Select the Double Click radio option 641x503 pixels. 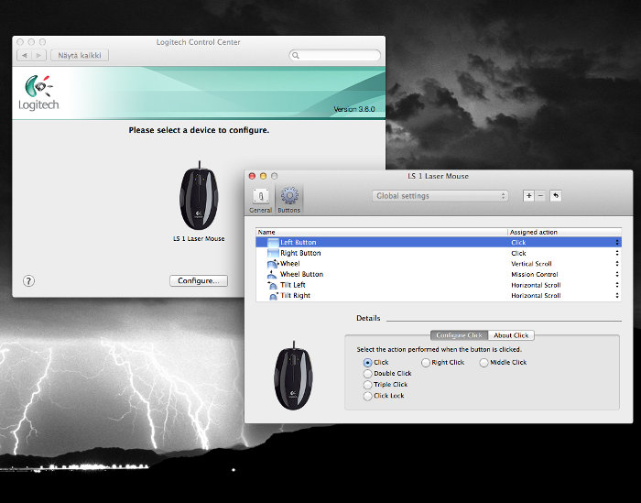pos(367,374)
